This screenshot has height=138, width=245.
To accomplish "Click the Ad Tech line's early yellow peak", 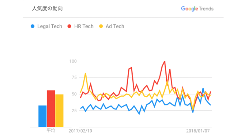I will pyautogui.click(x=85, y=73).
